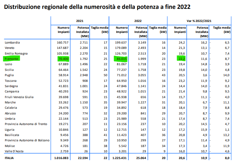Click Provincia Autonoma di Trento label

point(26,124)
